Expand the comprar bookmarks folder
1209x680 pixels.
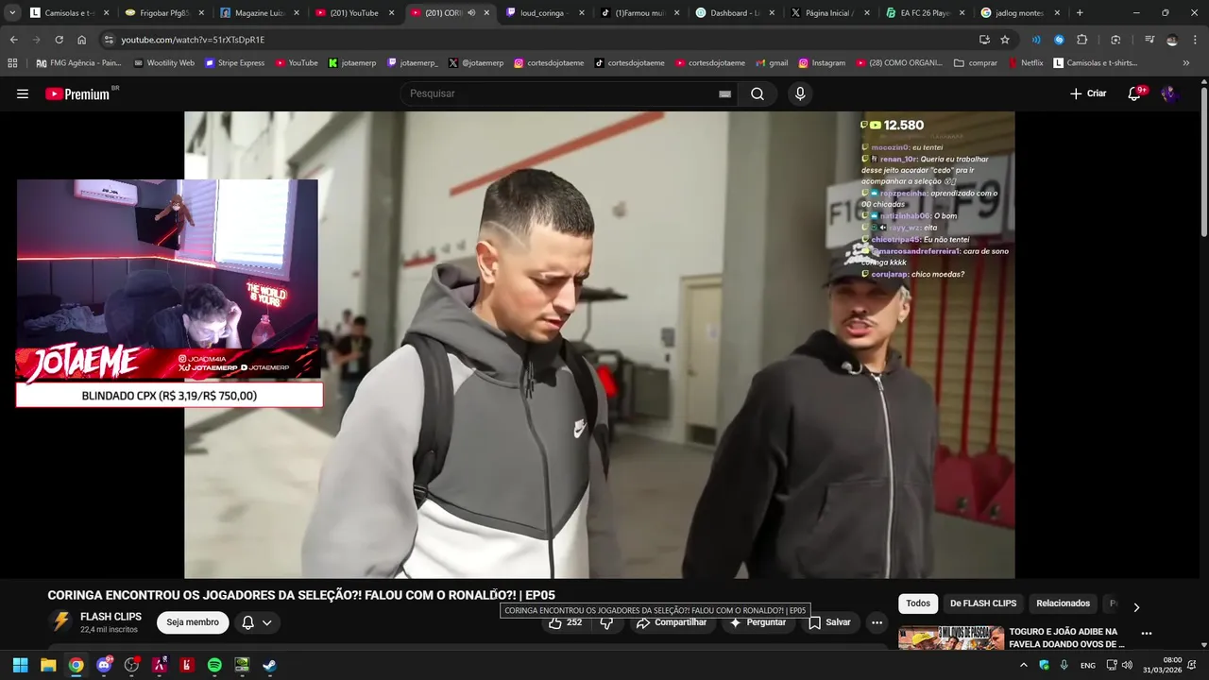[976, 63]
